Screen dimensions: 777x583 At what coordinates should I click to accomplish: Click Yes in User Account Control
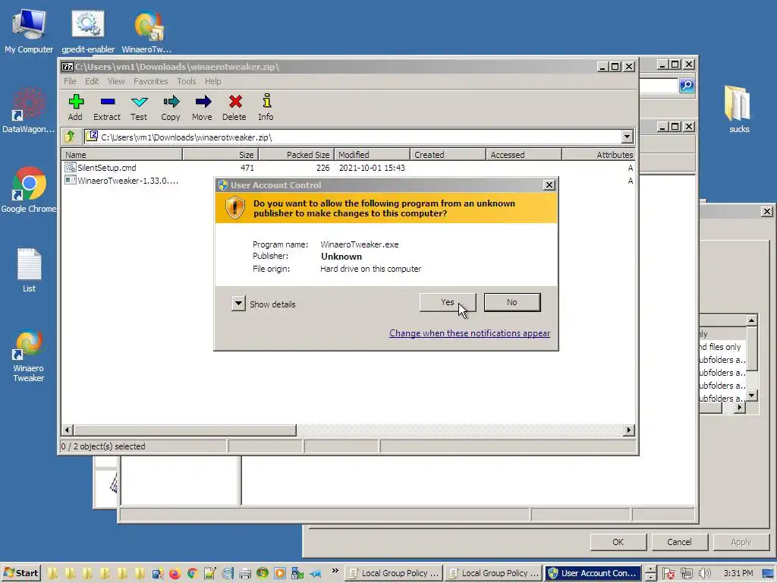click(448, 302)
